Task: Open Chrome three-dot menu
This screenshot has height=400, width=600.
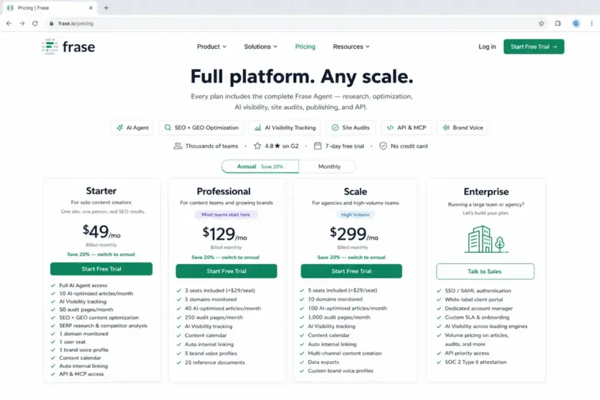Action: [592, 23]
